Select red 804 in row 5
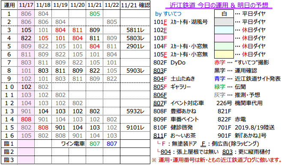 click(95, 46)
